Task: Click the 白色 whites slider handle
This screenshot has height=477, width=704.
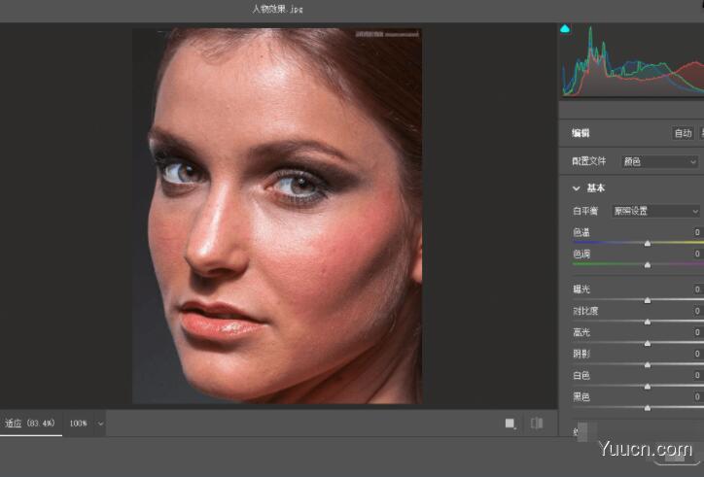Action: [648, 387]
